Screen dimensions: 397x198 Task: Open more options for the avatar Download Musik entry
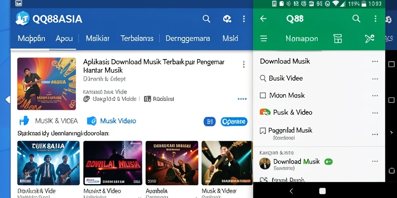pos(375,161)
